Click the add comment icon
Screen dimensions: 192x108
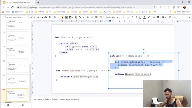158,17
